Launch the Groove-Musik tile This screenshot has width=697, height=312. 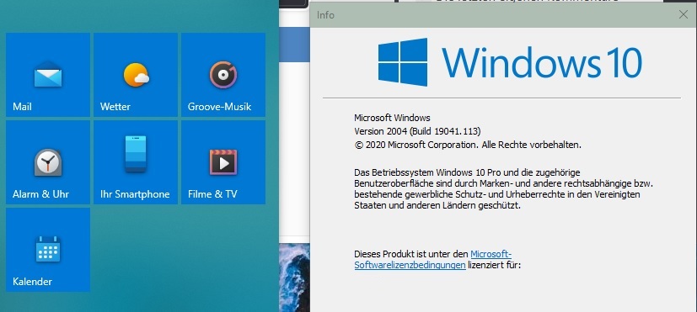coord(223,75)
